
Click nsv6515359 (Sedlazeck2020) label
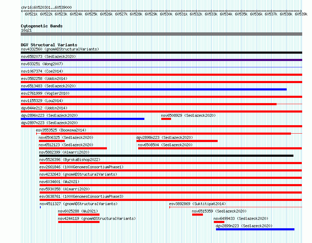[x=219, y=211]
